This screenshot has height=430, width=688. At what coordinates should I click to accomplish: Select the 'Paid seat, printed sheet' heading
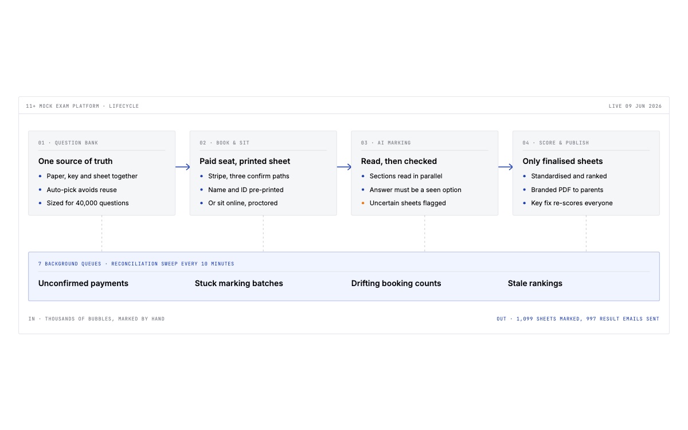tap(245, 161)
